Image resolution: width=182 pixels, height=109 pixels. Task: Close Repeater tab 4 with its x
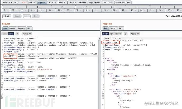pos(89,7)
